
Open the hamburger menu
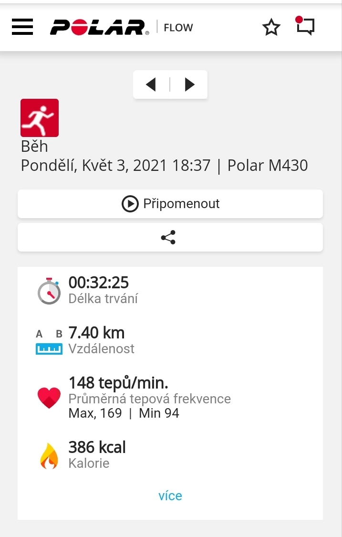coord(22,27)
